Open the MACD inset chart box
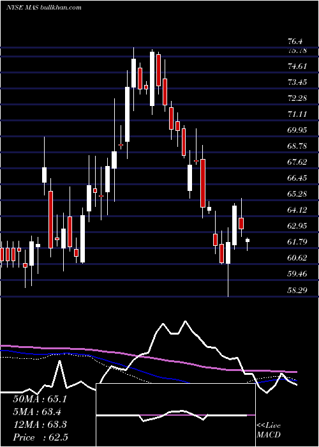Image resolution: width=319 pixels, height=447 pixels. (175, 415)
